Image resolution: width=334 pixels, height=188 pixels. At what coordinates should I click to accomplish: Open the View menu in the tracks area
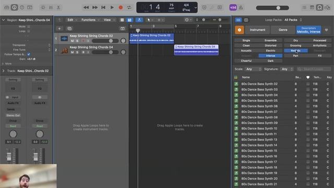click(109, 20)
